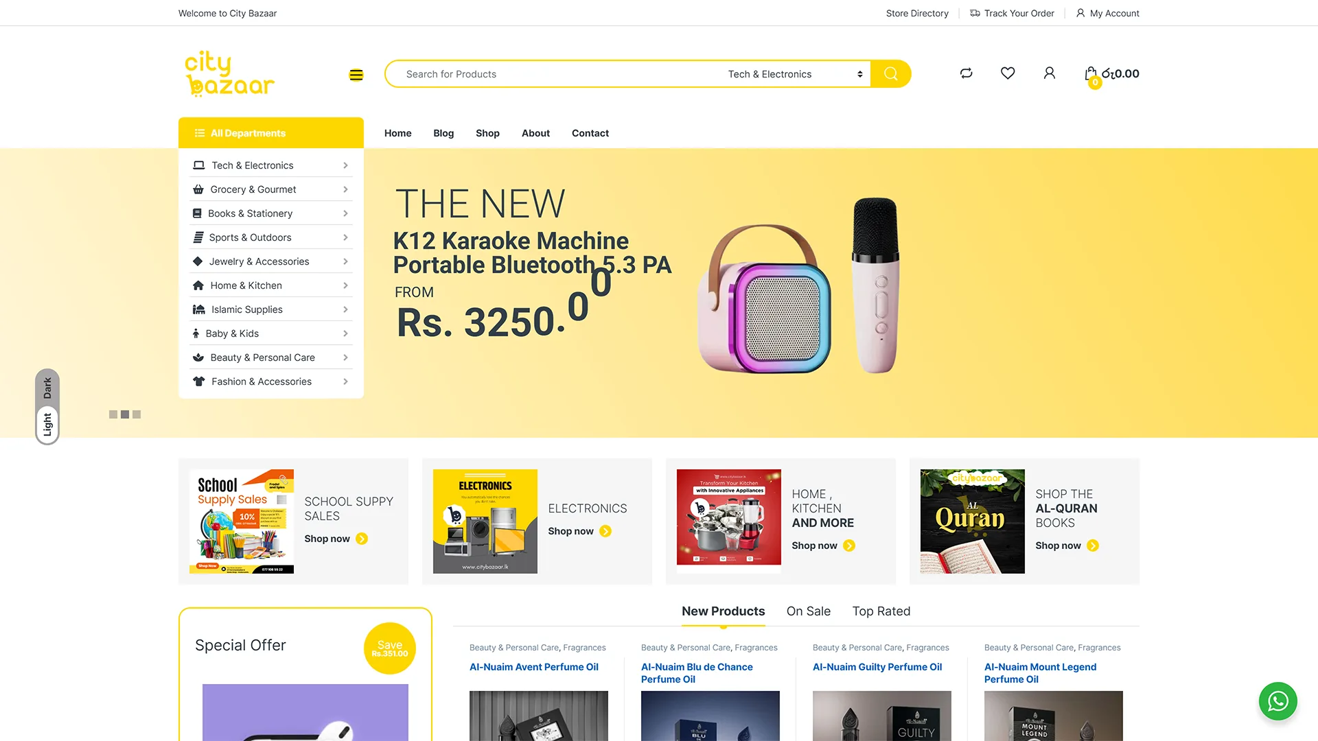Open the hamburger menu icon

[x=356, y=75]
